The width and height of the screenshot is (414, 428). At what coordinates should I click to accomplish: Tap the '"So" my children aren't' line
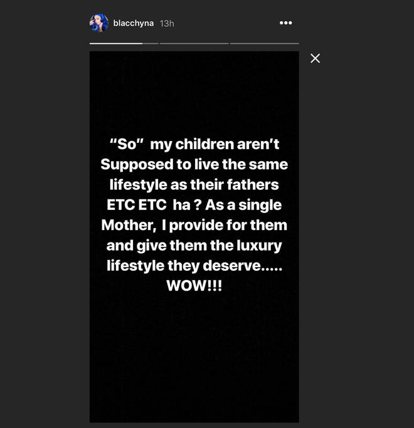[x=194, y=144]
